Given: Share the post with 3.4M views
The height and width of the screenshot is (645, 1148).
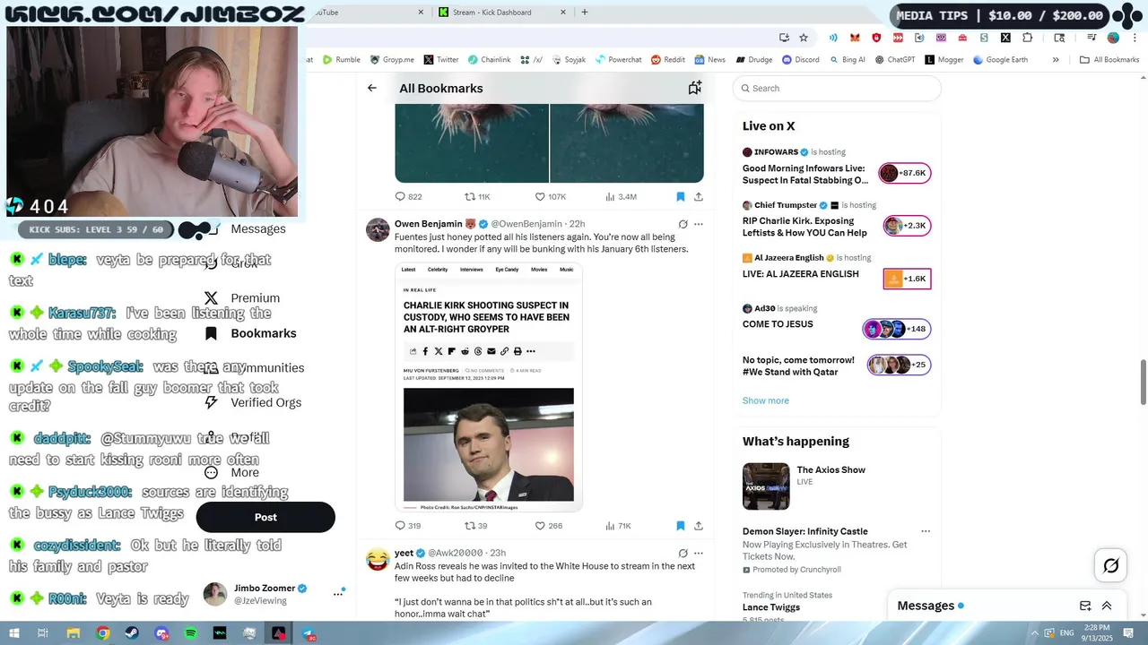Looking at the screenshot, I should pos(698,196).
